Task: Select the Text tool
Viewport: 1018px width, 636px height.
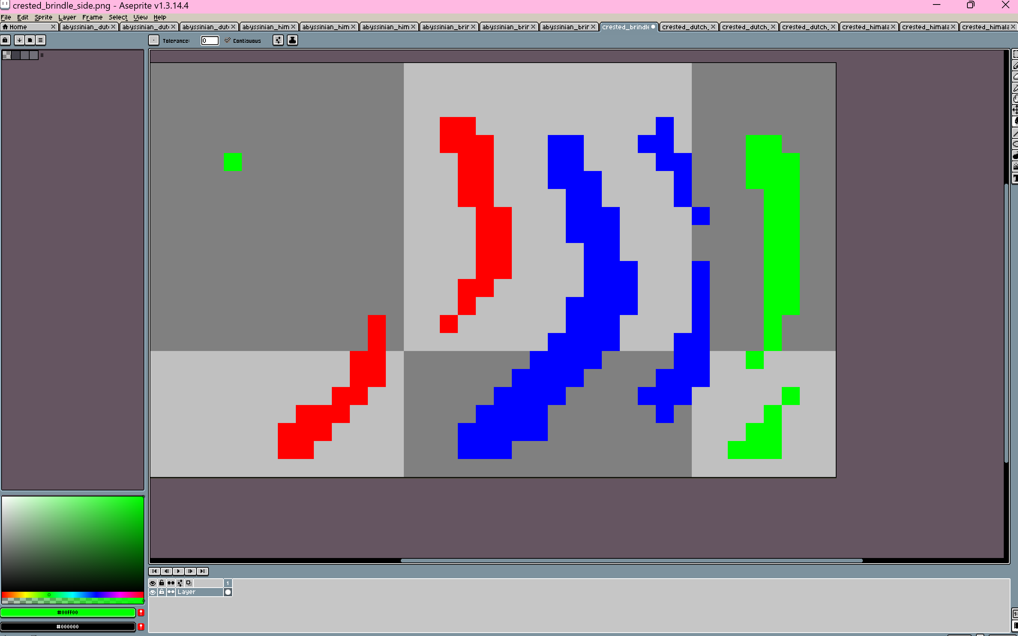Action: [1015, 178]
